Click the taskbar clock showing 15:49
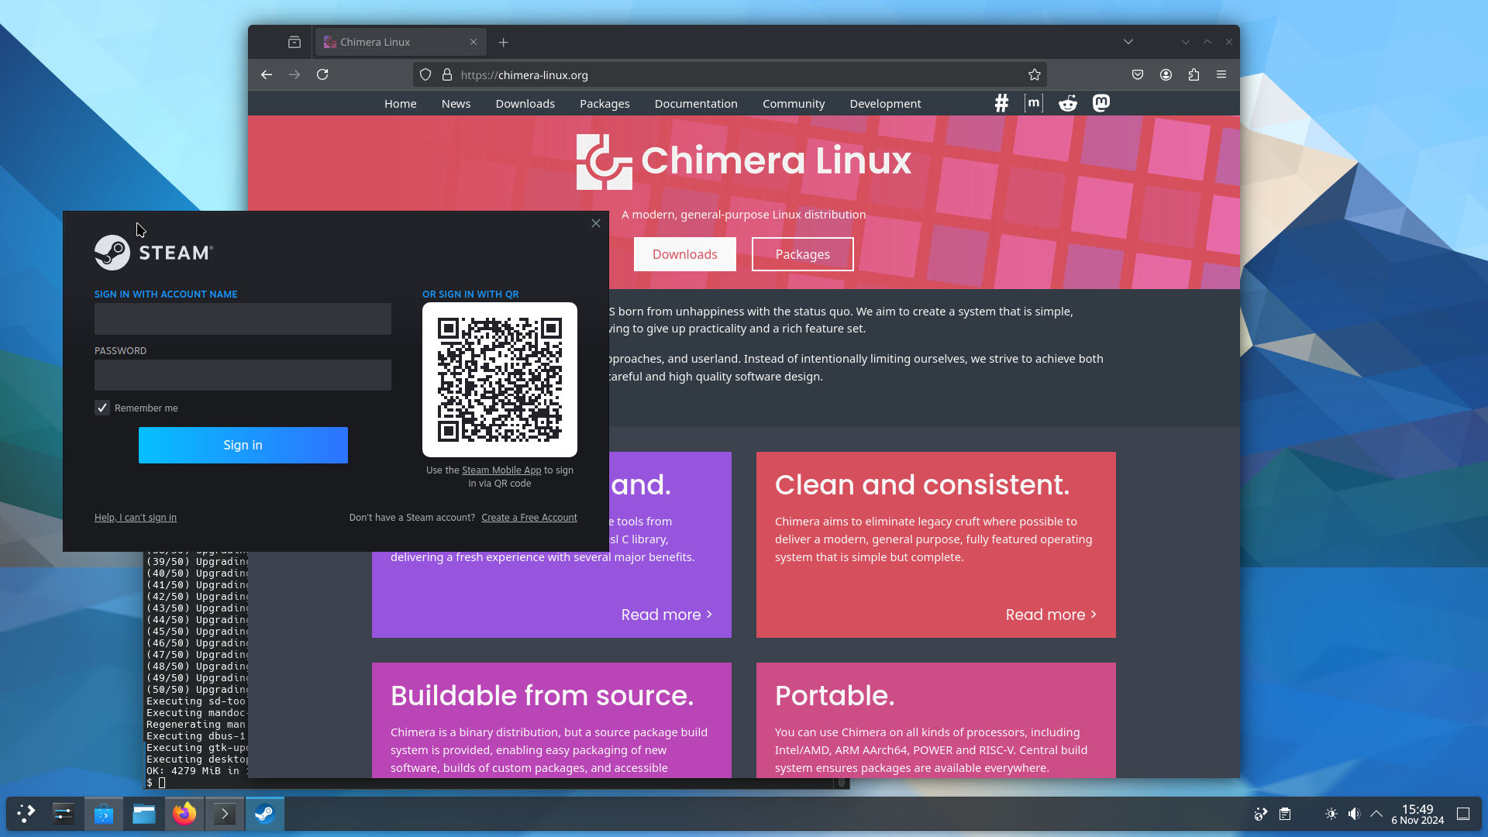Screen dimensions: 1488x837 click(1417, 814)
